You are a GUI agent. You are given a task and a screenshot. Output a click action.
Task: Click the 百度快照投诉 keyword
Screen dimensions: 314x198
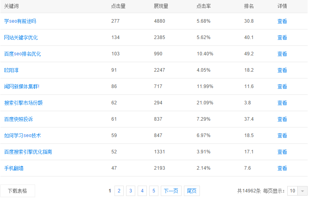click(x=18, y=119)
